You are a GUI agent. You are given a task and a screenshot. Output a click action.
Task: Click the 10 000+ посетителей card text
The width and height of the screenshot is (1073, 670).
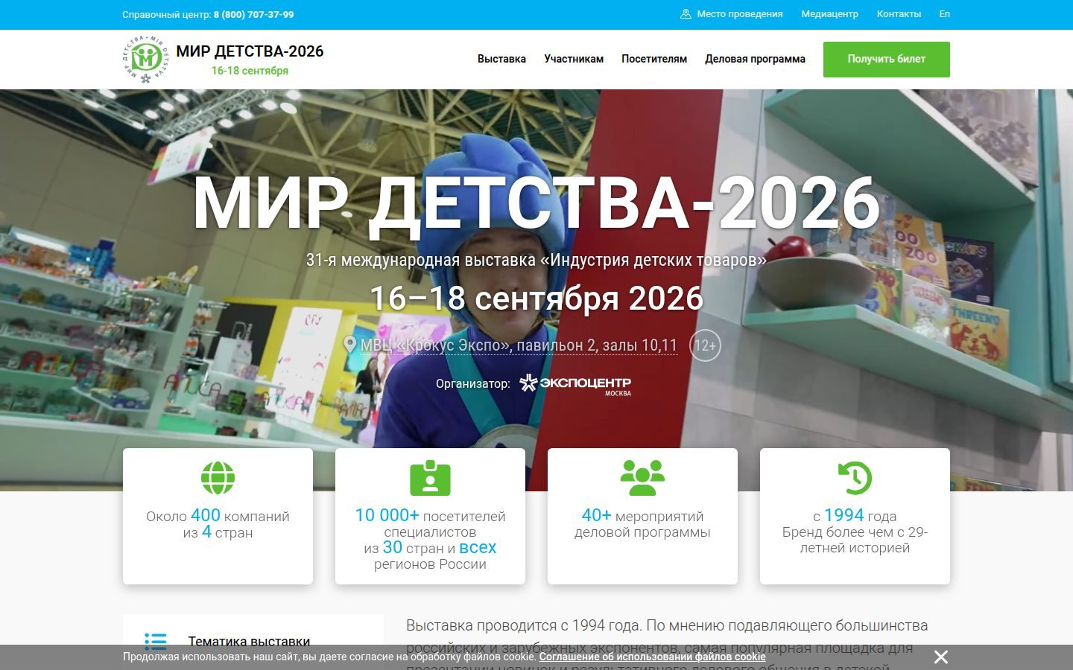coord(430,539)
